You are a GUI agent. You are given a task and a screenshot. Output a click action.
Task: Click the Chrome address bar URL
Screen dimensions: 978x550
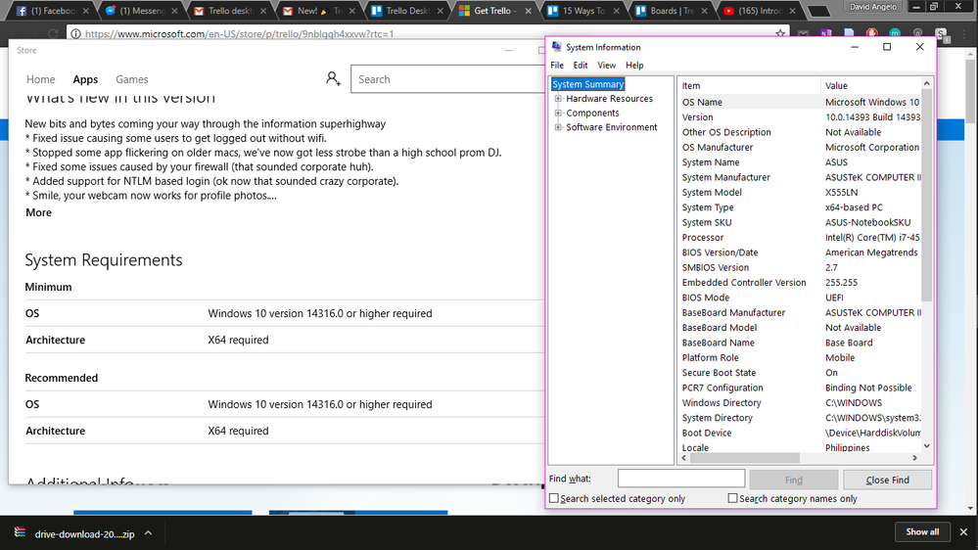[240, 33]
